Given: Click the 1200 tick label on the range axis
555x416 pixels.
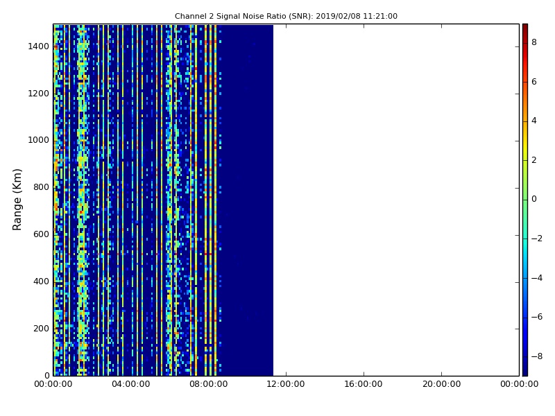Looking at the screenshot, I should (38, 94).
